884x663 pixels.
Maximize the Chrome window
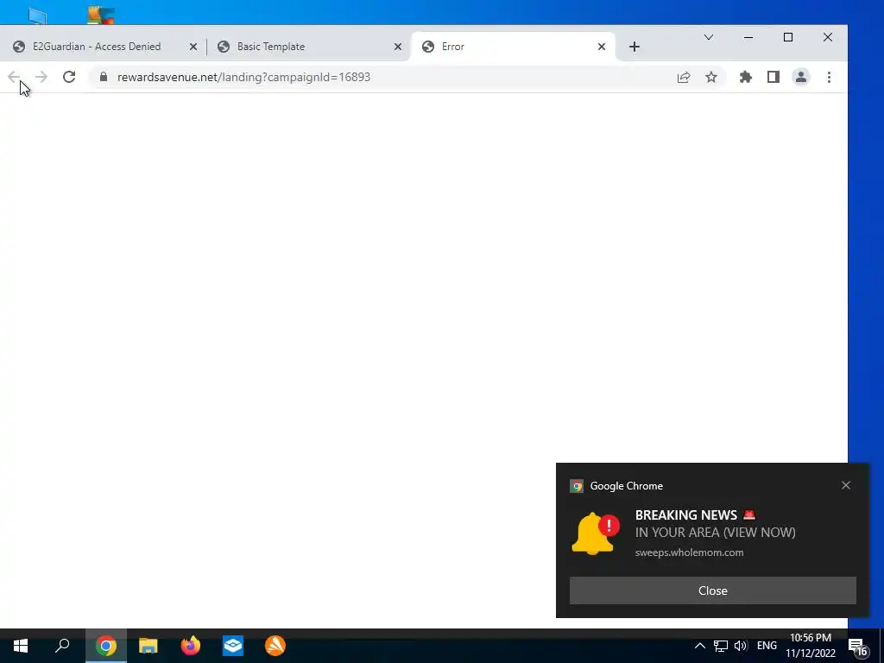tap(788, 37)
